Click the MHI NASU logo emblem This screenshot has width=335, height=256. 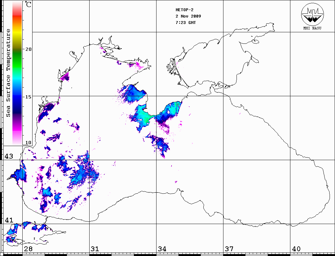312,14
